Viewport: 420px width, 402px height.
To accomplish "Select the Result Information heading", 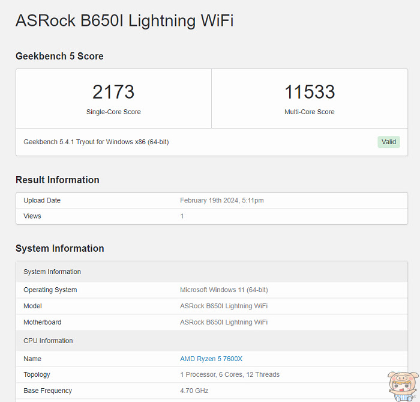I will tap(58, 180).
